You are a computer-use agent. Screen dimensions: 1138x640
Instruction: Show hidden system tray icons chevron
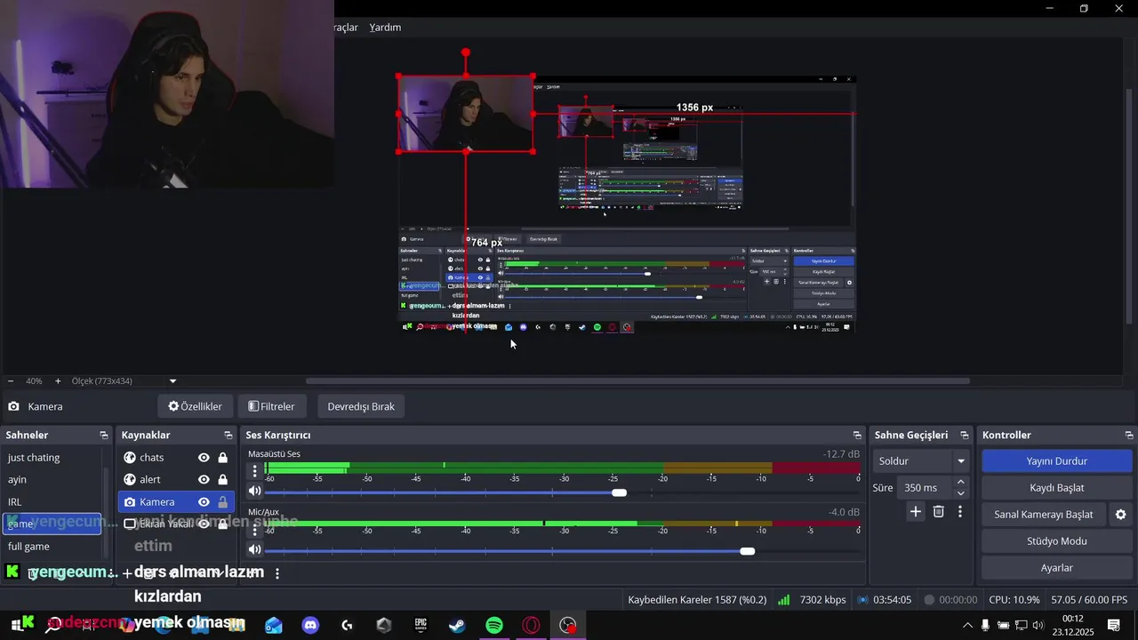click(968, 625)
